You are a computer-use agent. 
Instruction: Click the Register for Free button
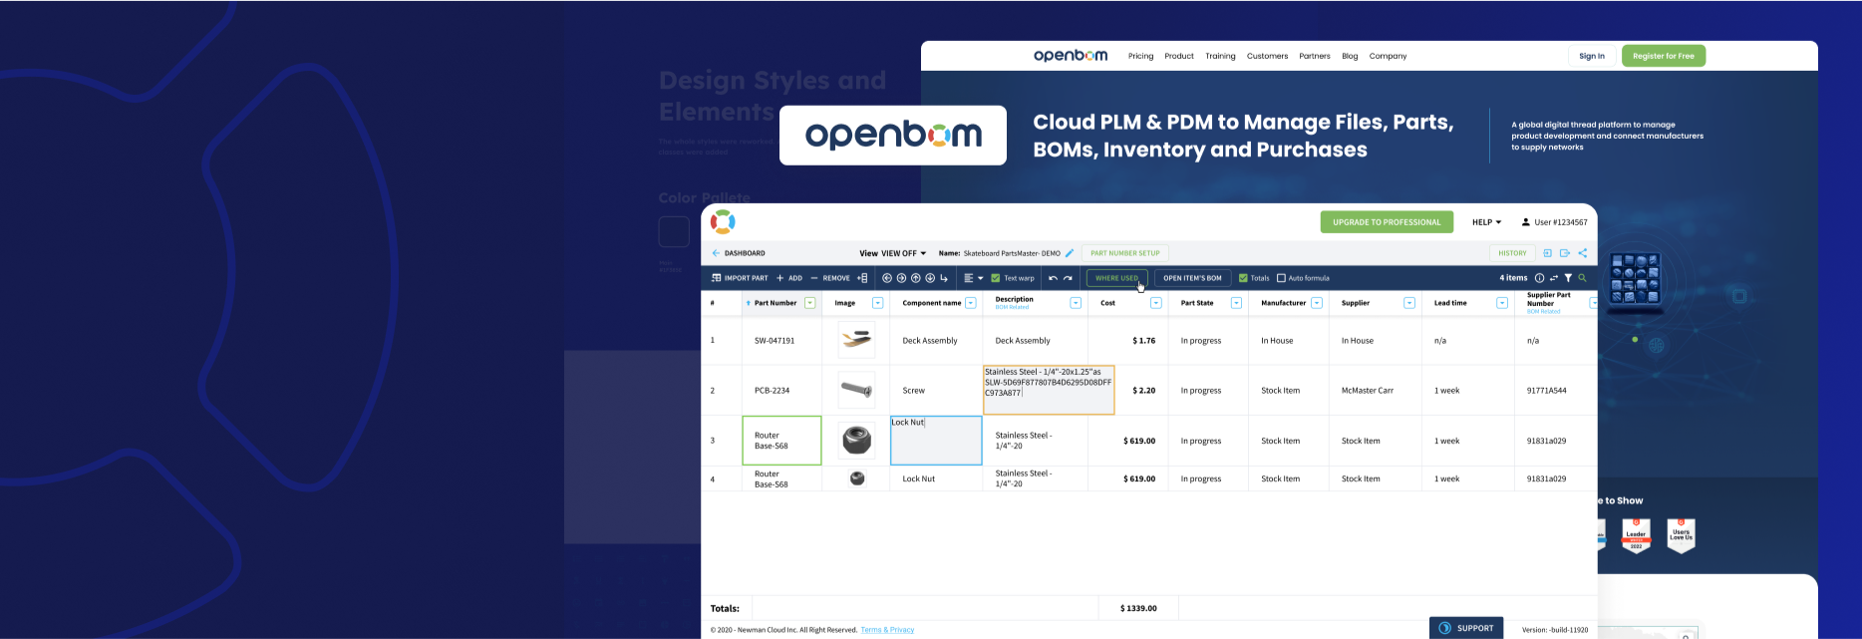click(1664, 56)
